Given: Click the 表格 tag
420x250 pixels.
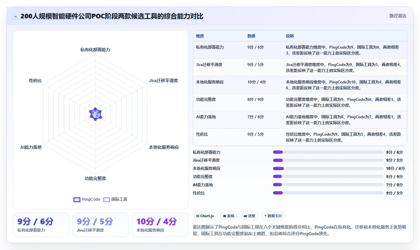Looking at the screenshot, I should 229,216.
